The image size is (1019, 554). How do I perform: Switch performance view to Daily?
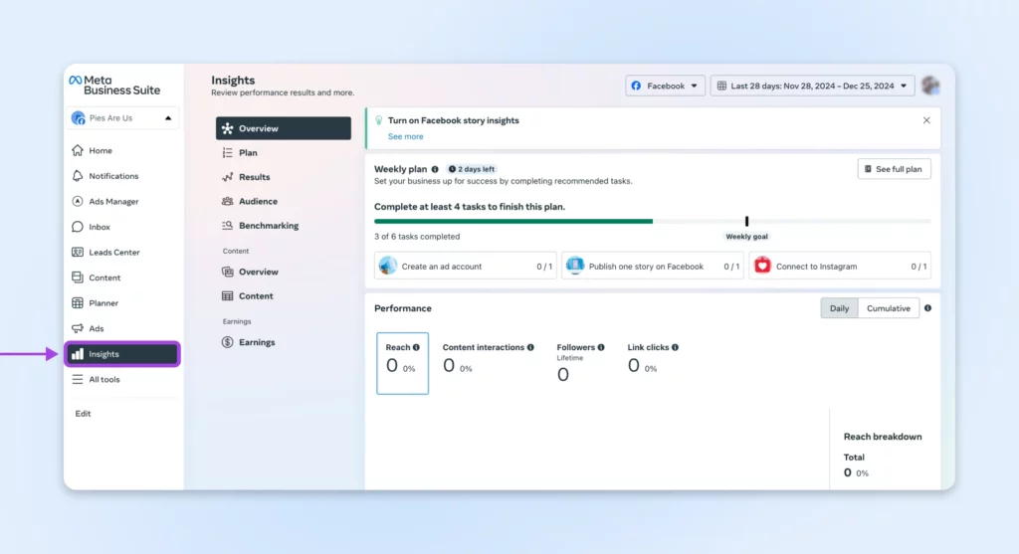(x=840, y=308)
